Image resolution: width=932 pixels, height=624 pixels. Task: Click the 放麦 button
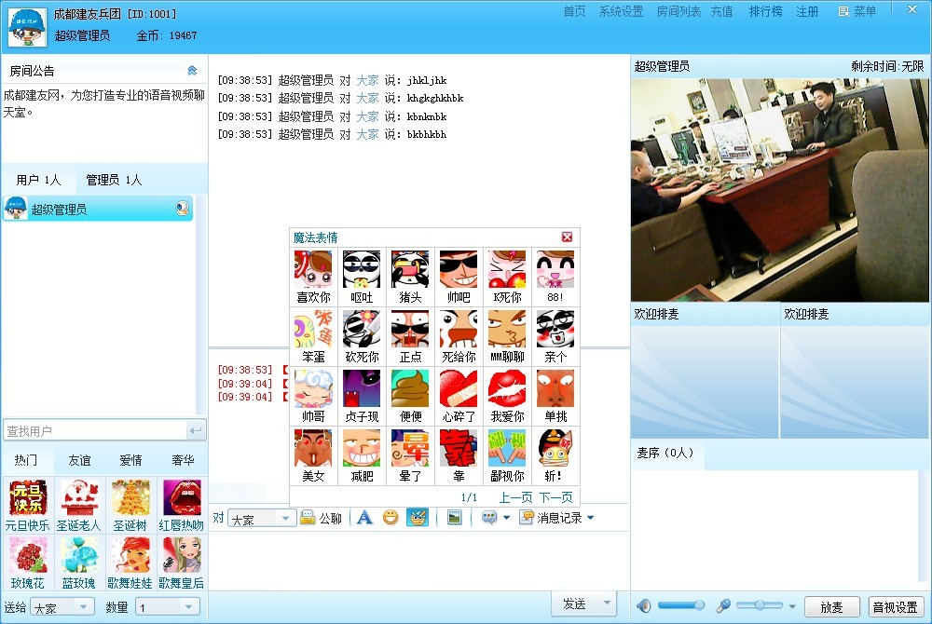(x=831, y=607)
